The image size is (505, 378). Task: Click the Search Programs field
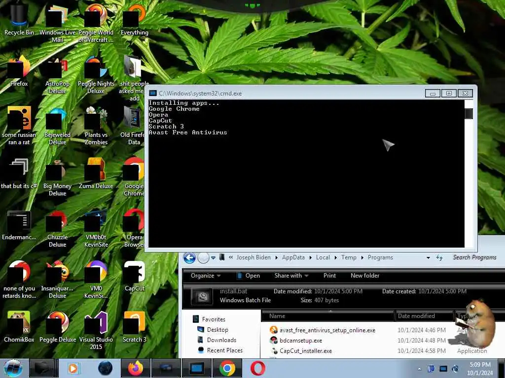[474, 257]
